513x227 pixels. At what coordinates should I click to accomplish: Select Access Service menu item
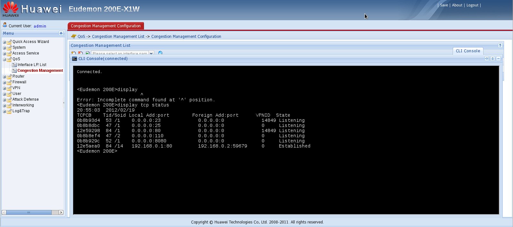point(26,53)
